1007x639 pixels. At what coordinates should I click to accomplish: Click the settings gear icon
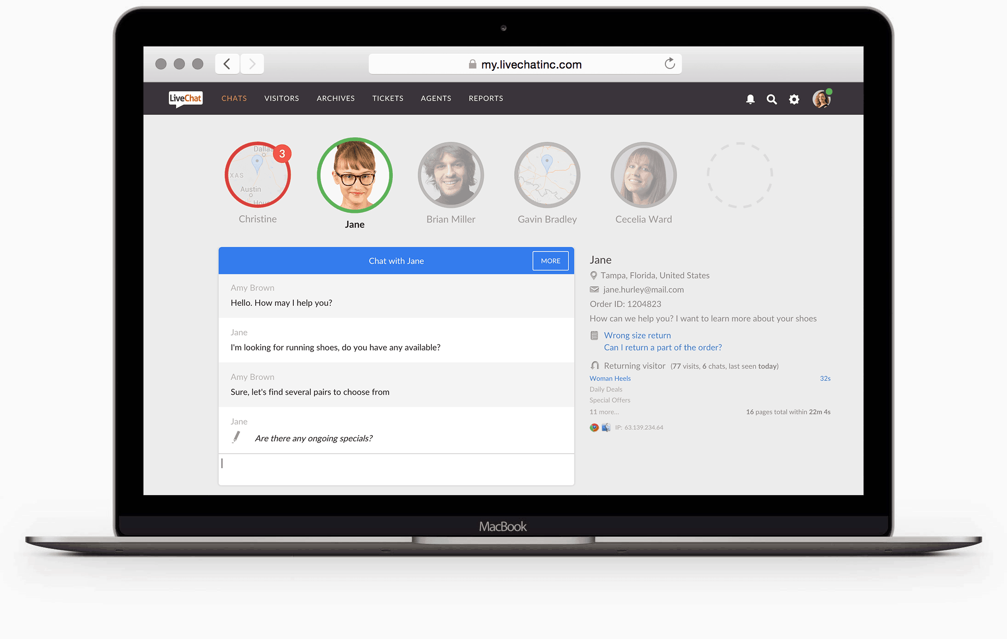click(794, 99)
